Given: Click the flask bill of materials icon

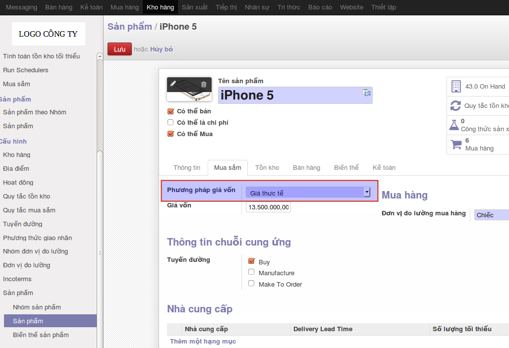Looking at the screenshot, I should point(454,125).
